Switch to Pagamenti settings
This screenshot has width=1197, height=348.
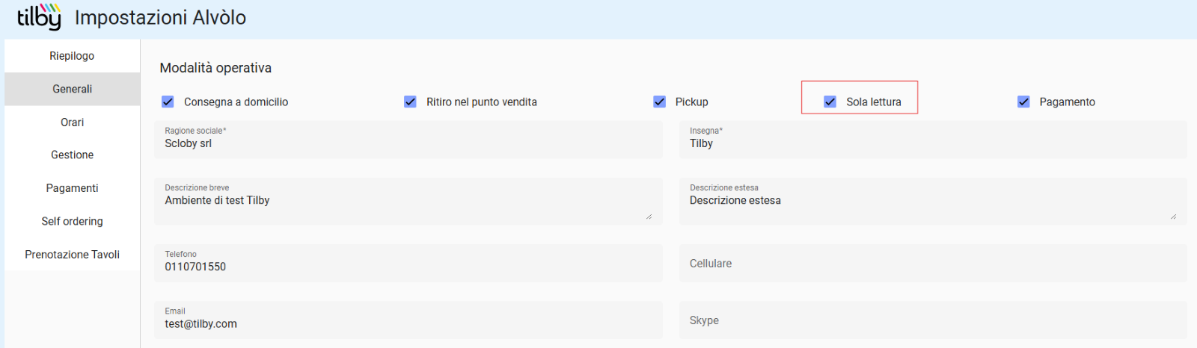(x=72, y=188)
